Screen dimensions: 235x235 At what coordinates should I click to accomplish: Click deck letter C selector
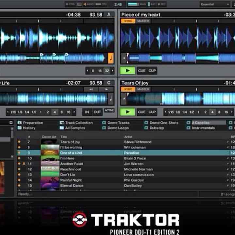click(x=109, y=83)
